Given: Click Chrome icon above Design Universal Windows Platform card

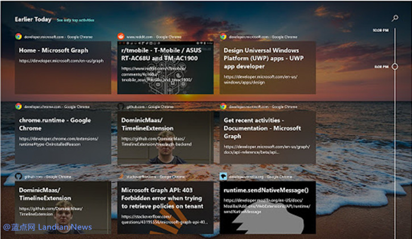Looking at the screenshot, I should click(223, 36).
